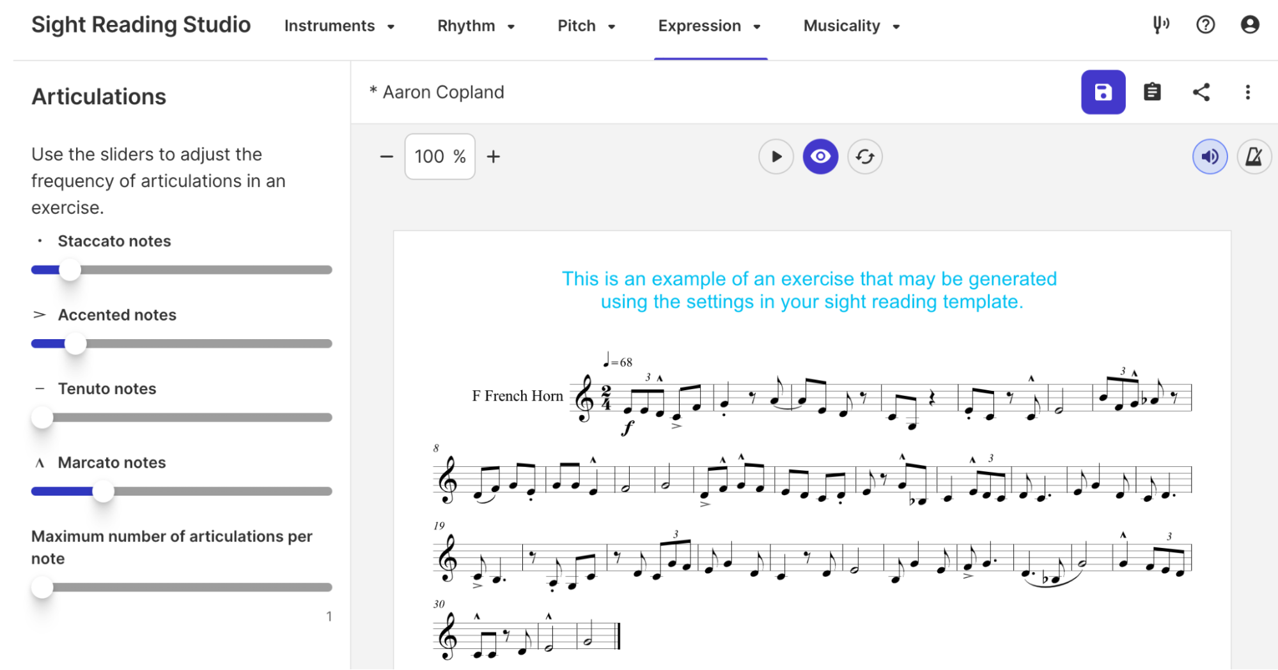1278x670 pixels.
Task: Click the zoom out minus button
Action: tap(386, 156)
